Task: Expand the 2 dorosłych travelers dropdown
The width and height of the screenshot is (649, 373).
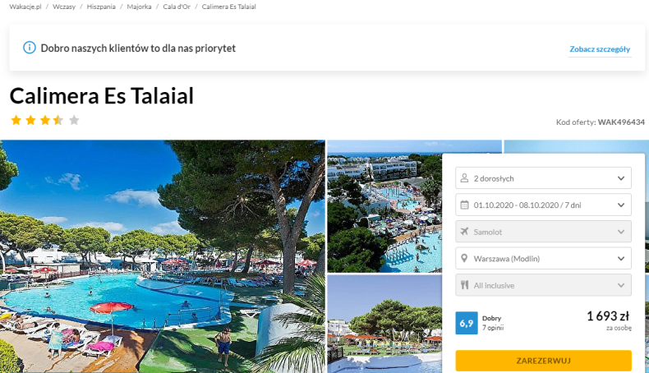Action: tap(543, 178)
